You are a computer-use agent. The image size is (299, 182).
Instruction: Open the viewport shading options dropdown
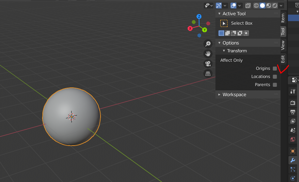tap(281, 6)
